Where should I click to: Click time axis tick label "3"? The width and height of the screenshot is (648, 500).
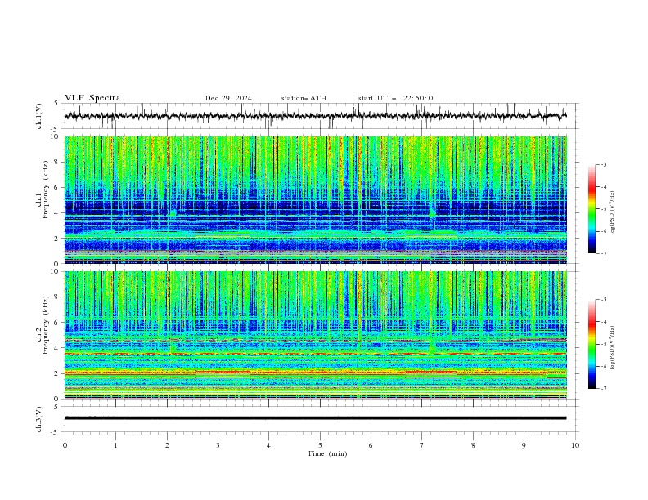[x=218, y=445]
